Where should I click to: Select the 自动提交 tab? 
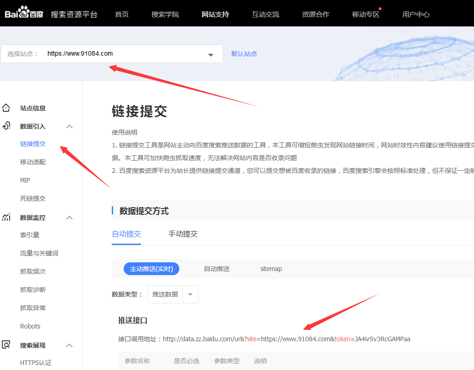click(126, 234)
